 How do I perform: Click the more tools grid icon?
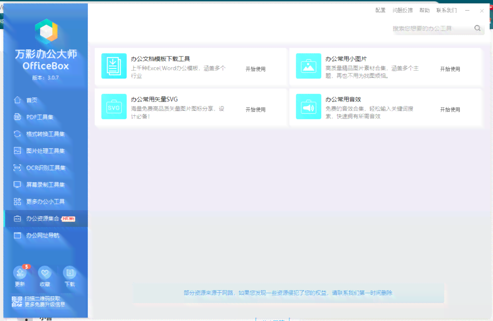pyautogui.click(x=17, y=201)
